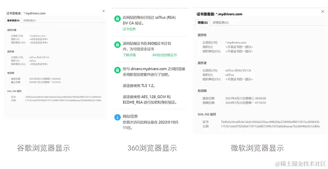Click <不是证书的一部分> beside 组织(O) under 颁发给
The height and width of the screenshot is (169, 328).
coord(239,47)
